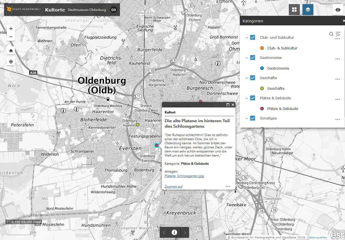
Task: Select the eye legend icon top right
Action: [338, 10]
